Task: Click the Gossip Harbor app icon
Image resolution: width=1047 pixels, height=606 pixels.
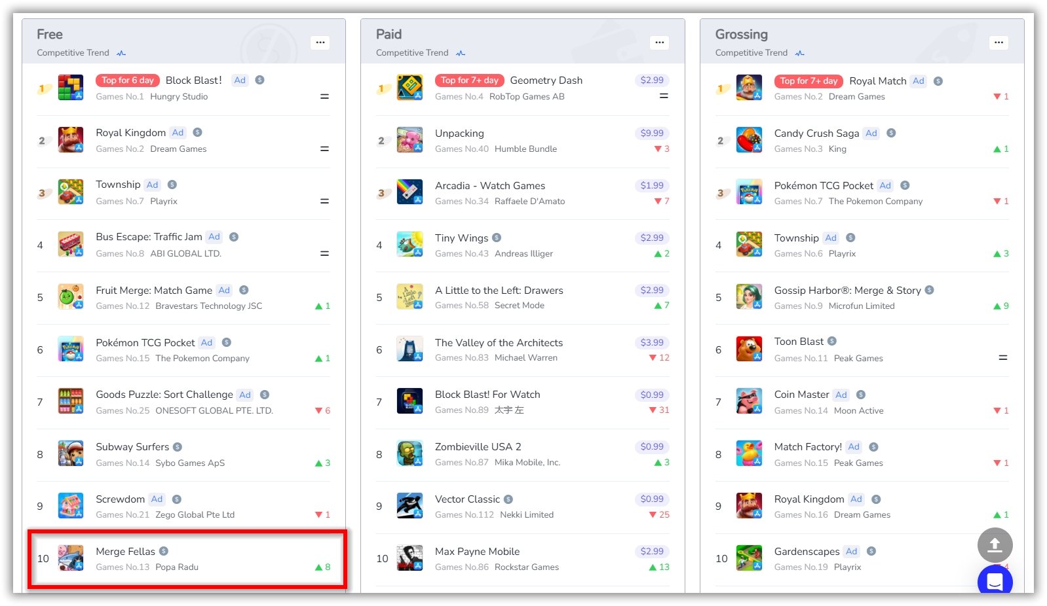Action: 749,297
